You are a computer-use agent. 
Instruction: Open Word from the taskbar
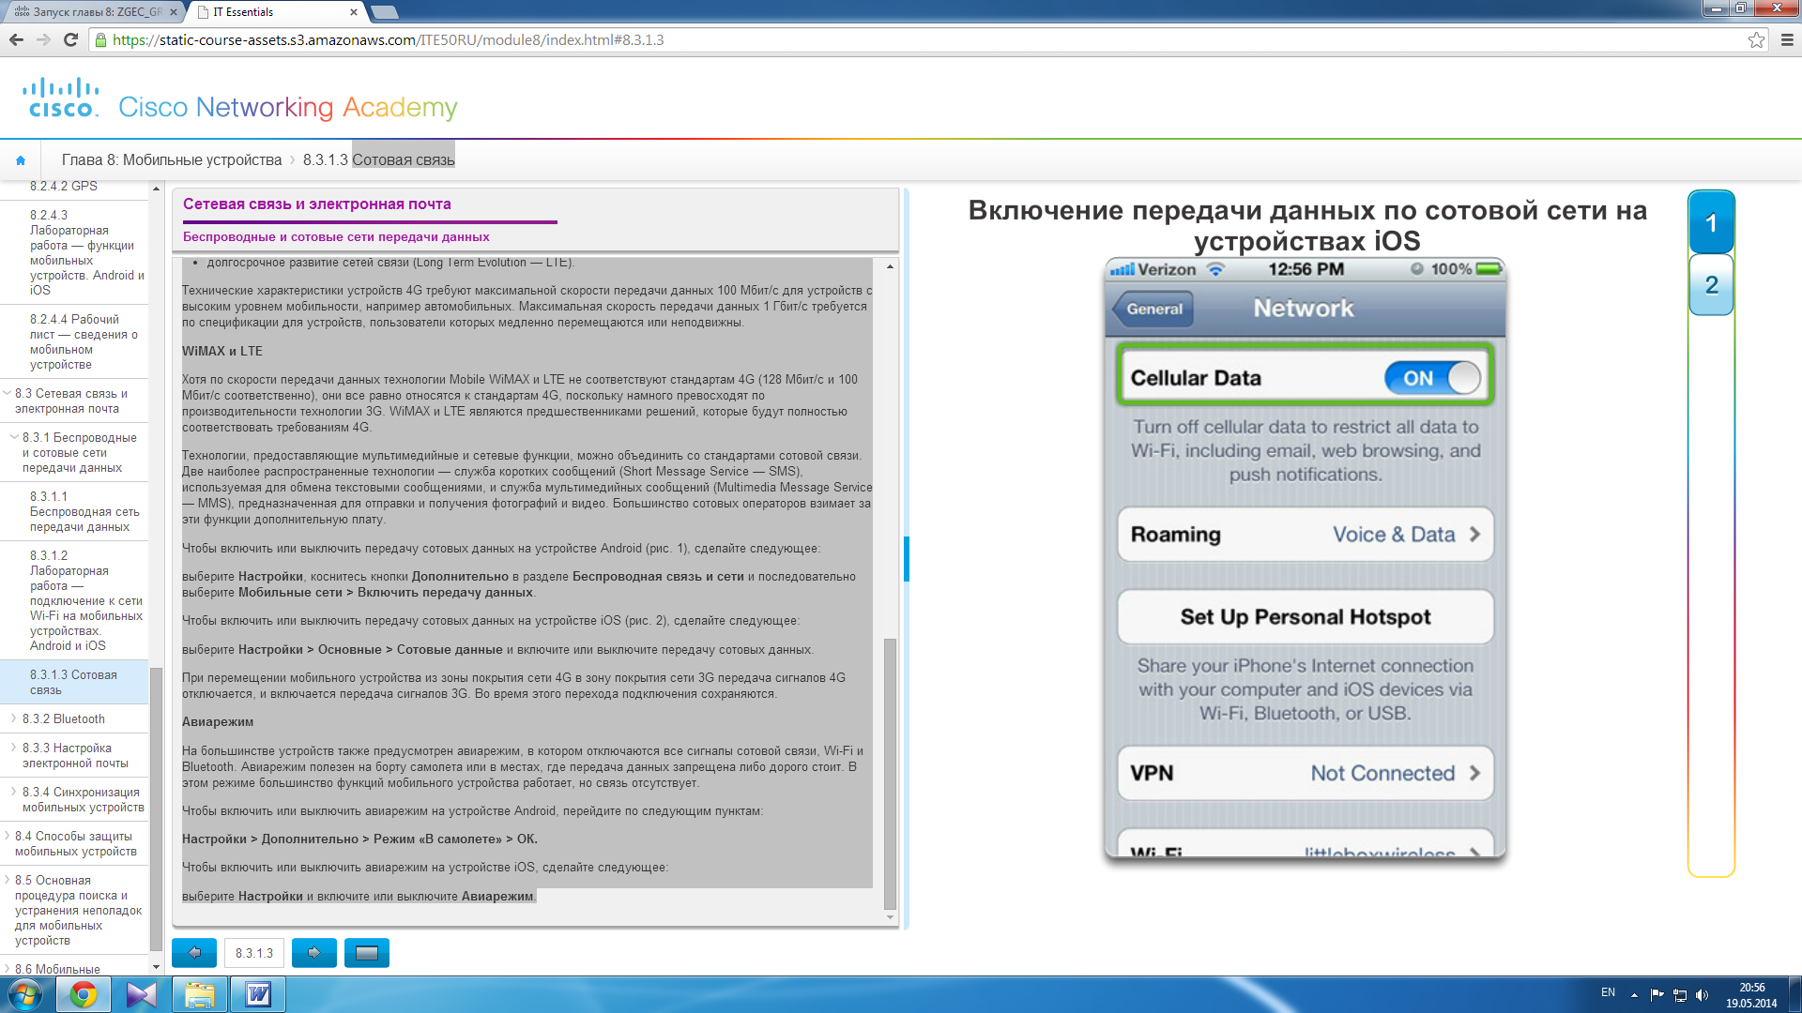258,994
